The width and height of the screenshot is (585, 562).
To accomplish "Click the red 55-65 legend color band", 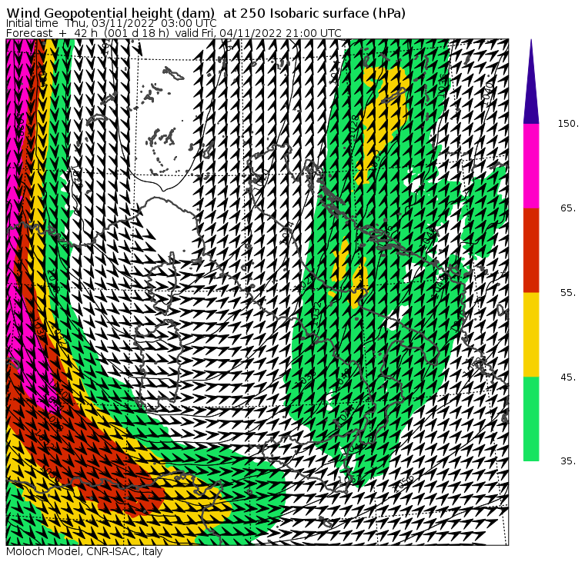I will 531,250.
